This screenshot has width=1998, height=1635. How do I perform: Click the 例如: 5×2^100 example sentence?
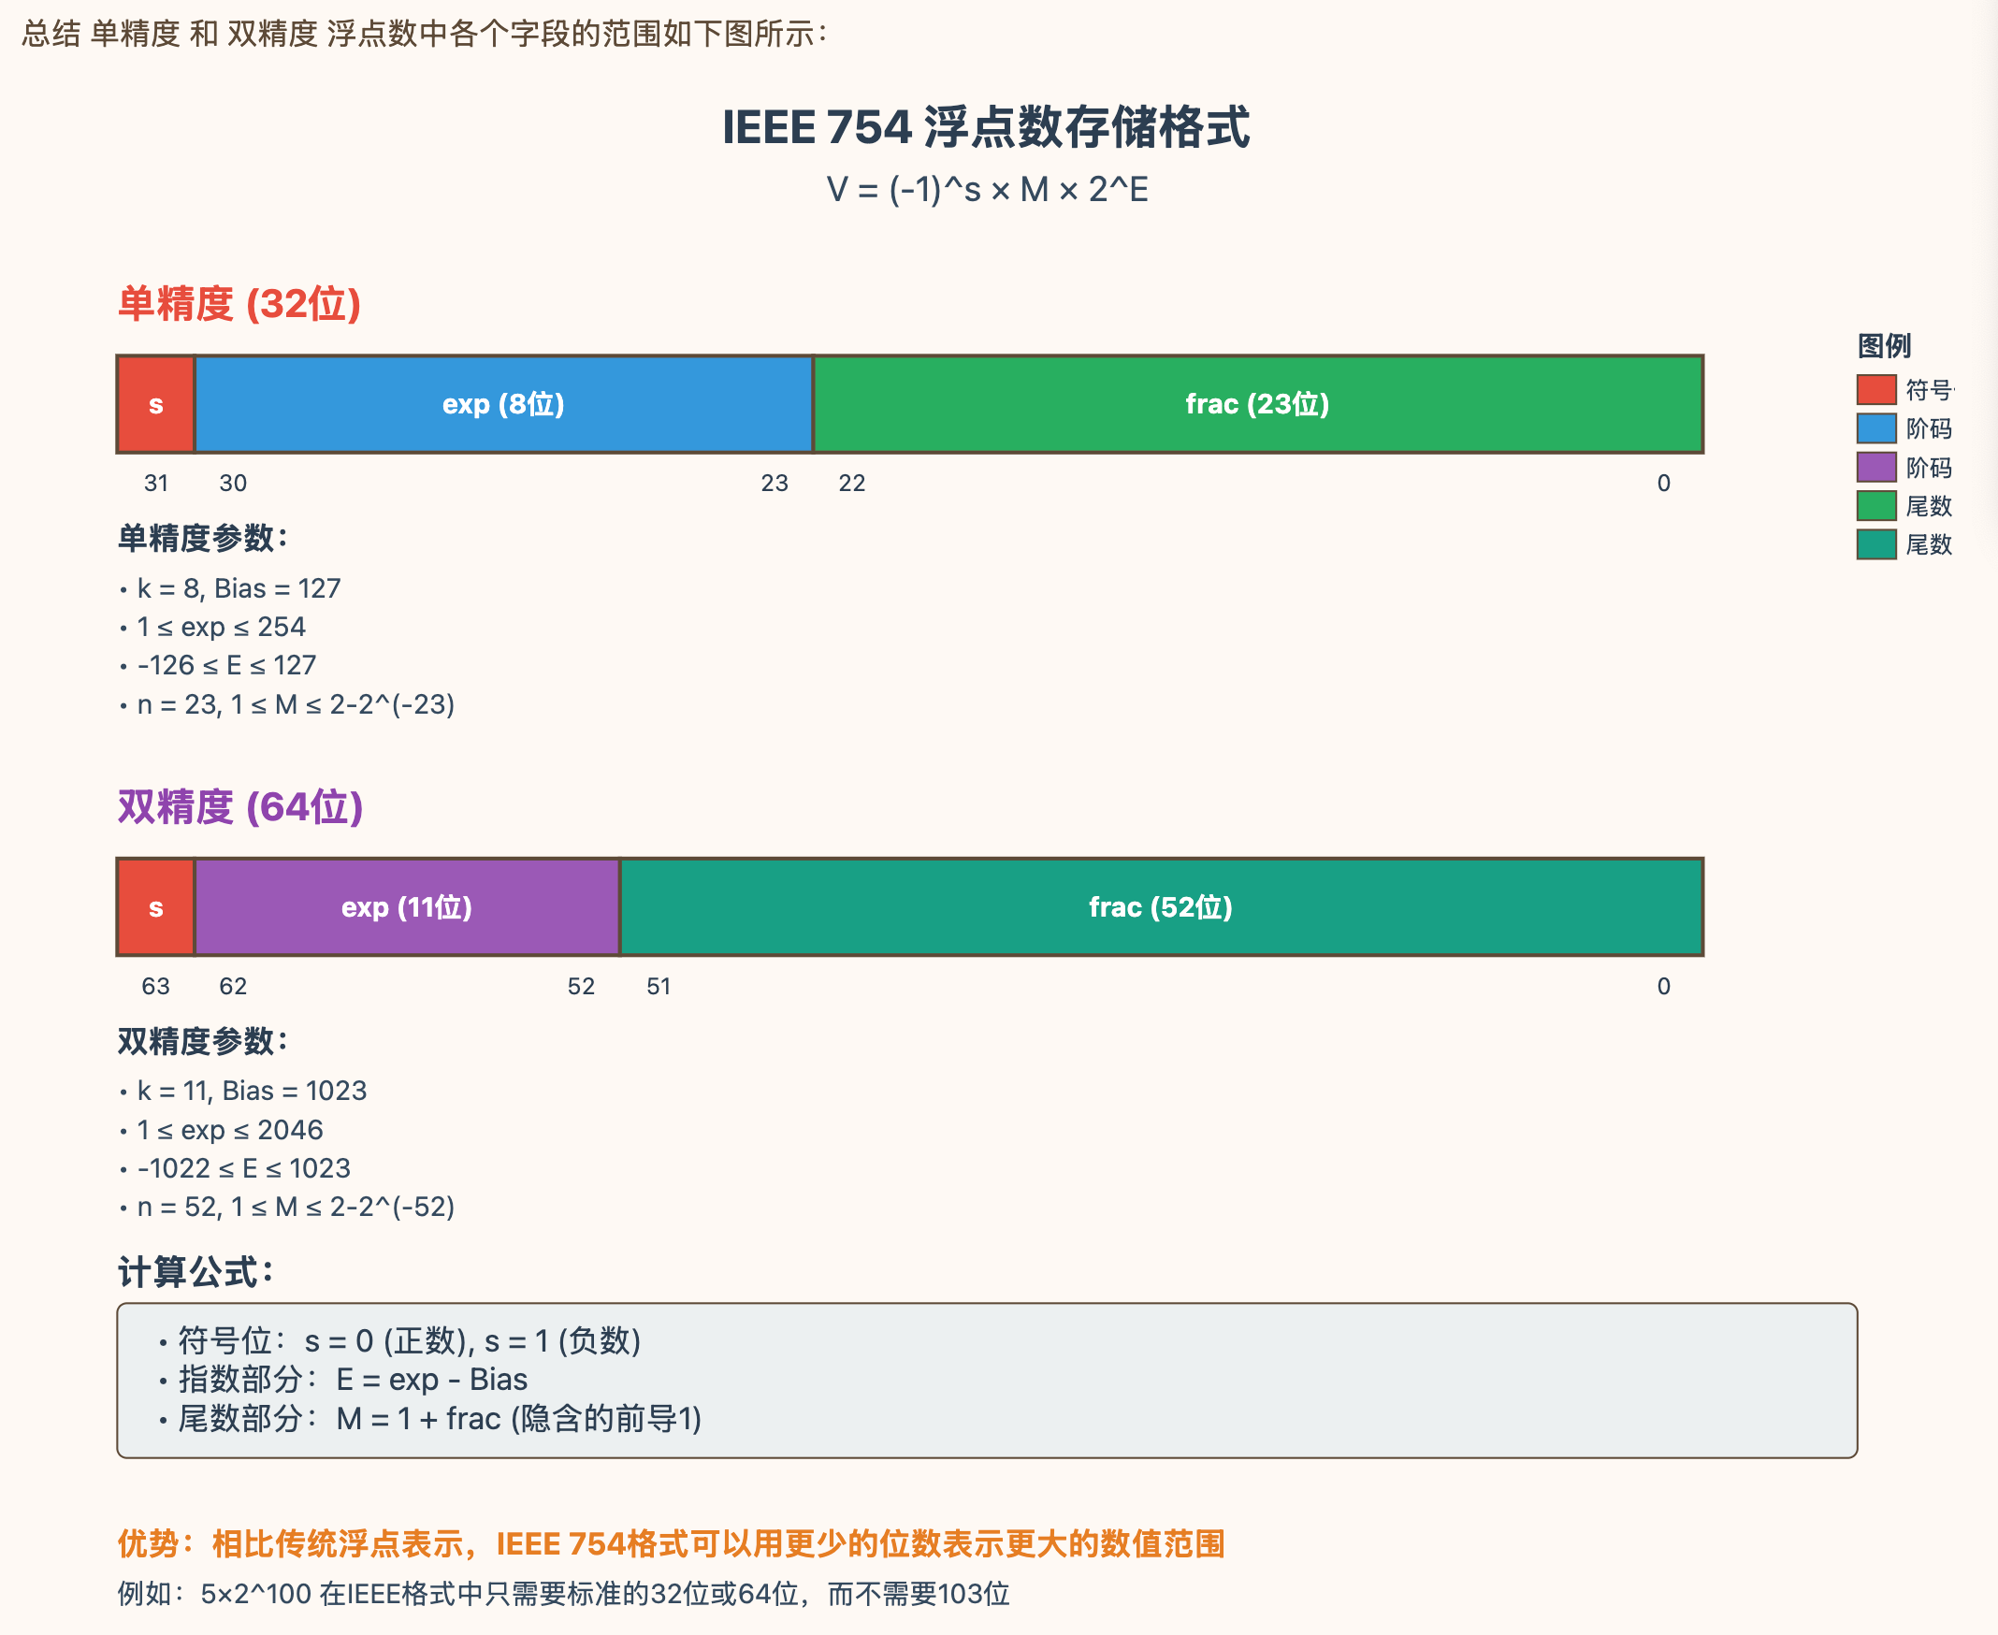[563, 1595]
